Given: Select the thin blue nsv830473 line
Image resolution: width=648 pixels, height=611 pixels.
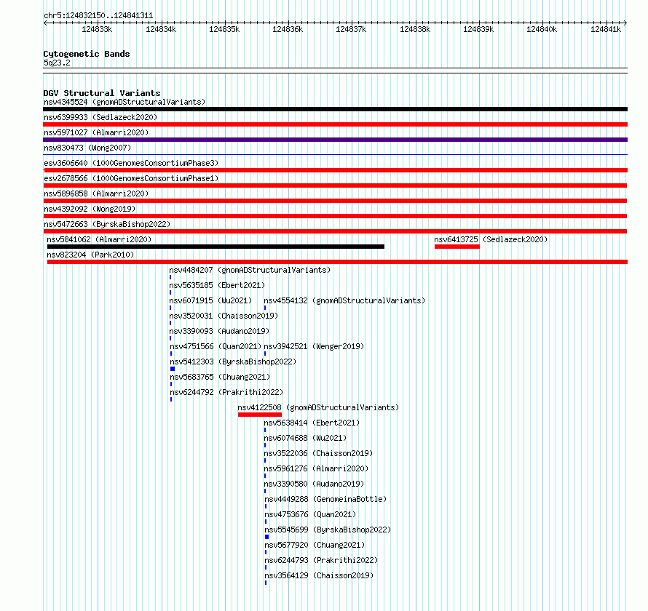Looking at the screenshot, I should point(335,155).
